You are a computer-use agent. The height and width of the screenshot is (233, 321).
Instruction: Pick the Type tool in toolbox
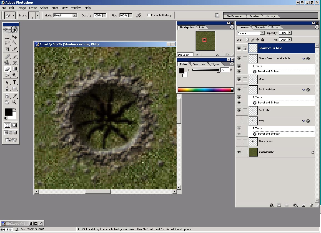pyautogui.click(x=14, y=82)
